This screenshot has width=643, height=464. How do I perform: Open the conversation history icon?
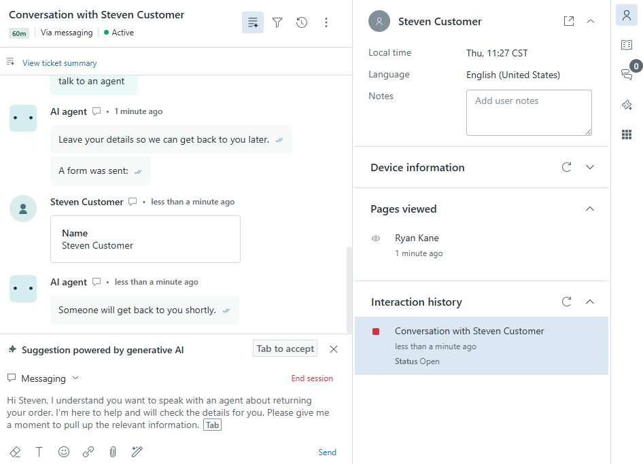coord(302,22)
